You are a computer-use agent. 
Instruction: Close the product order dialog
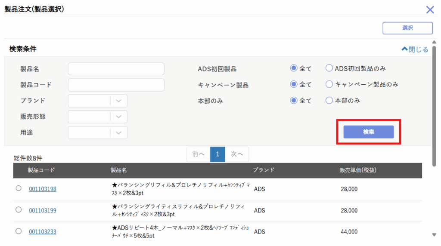pyautogui.click(x=430, y=9)
